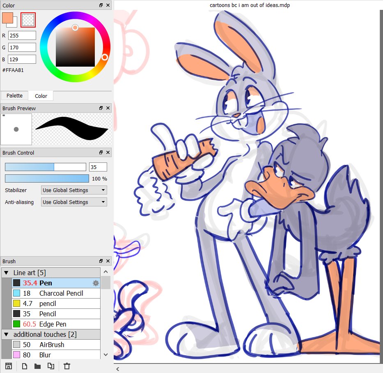The image size is (383, 373).
Task: Click the add brush group folder icon
Action: pyautogui.click(x=38, y=366)
